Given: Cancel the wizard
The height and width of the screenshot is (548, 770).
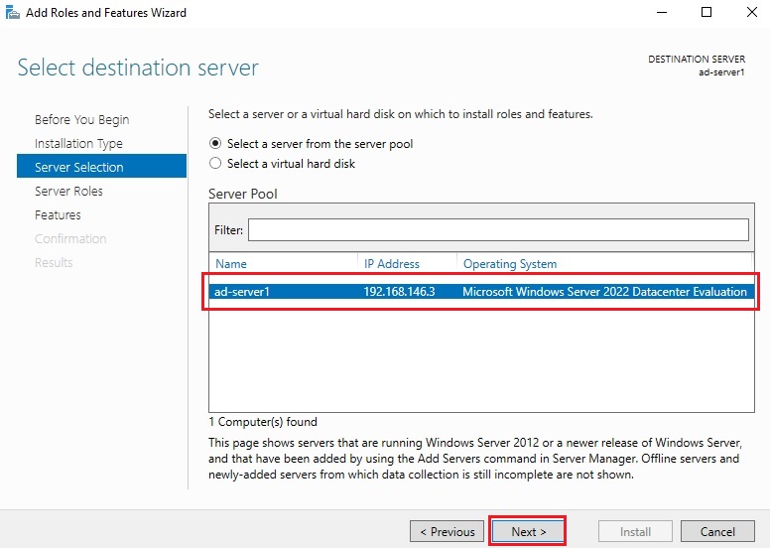Looking at the screenshot, I should click(x=717, y=532).
